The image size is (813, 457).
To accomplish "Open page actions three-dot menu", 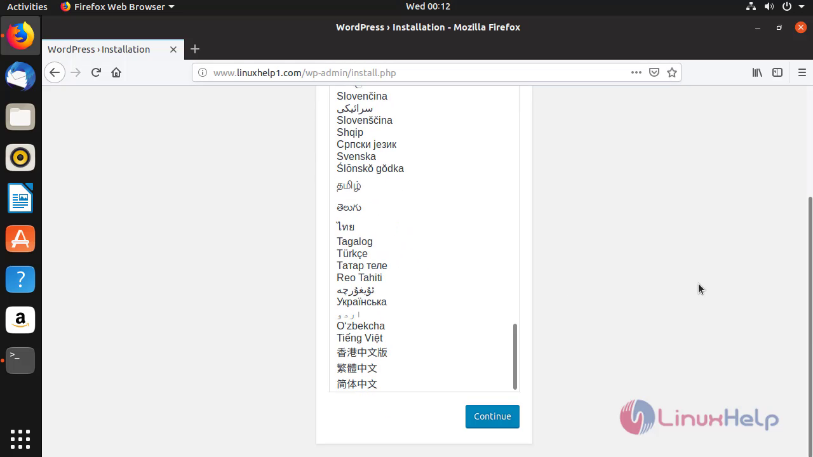I will point(636,72).
